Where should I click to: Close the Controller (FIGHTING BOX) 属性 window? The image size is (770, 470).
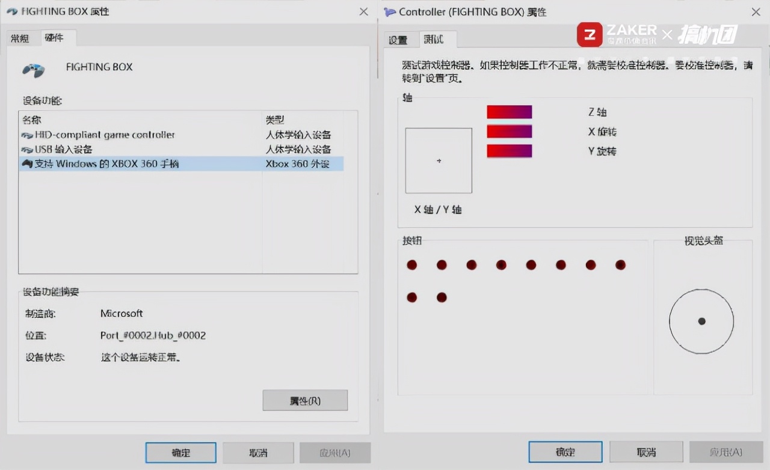coord(756,12)
